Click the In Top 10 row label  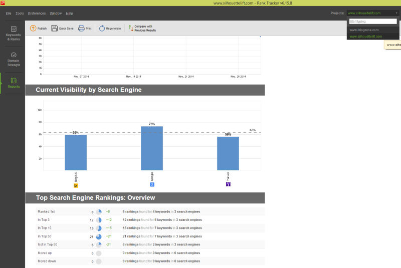coord(45,228)
